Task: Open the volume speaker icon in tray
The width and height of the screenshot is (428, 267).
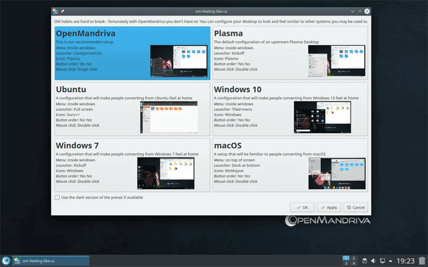Action: pyautogui.click(x=373, y=261)
